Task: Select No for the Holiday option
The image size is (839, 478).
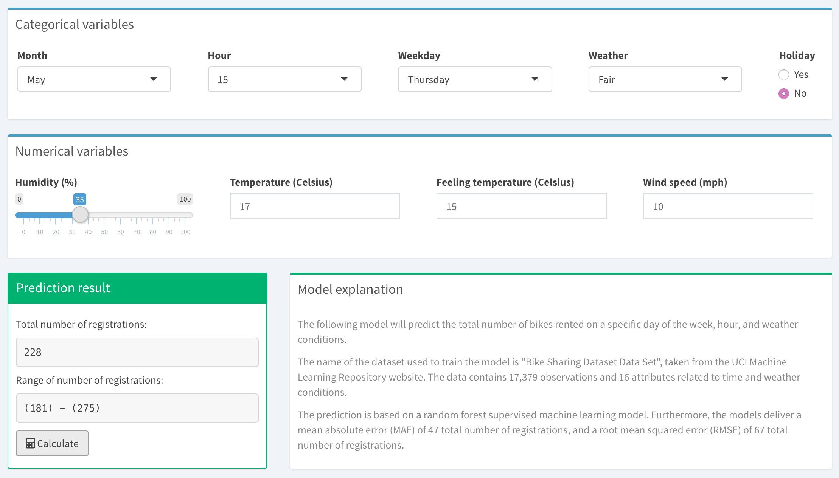Action: pos(784,94)
